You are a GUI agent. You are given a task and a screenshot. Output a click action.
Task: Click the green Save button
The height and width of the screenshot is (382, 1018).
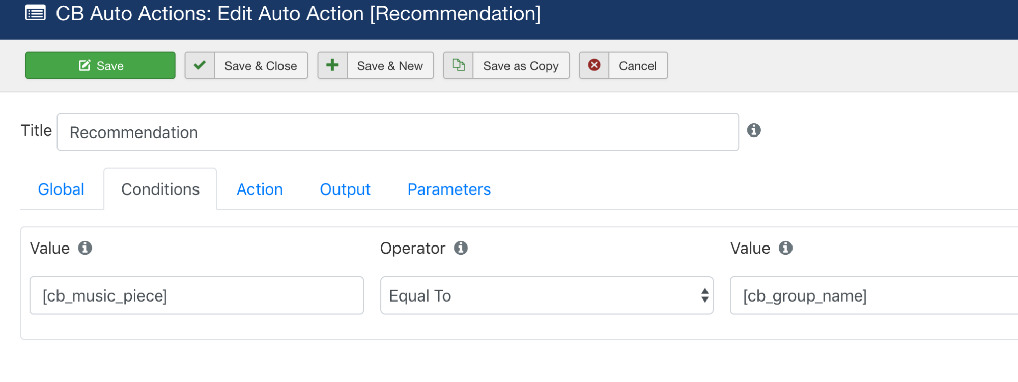(100, 66)
